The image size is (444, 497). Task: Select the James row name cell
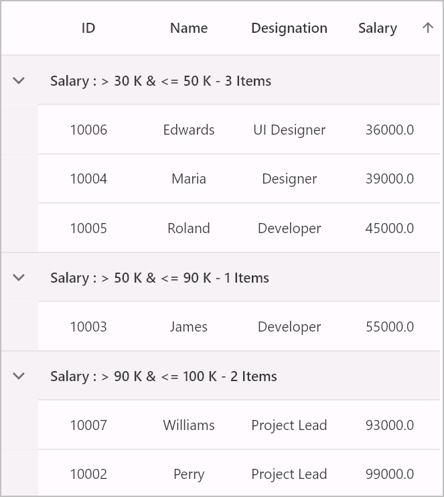pyautogui.click(x=189, y=327)
